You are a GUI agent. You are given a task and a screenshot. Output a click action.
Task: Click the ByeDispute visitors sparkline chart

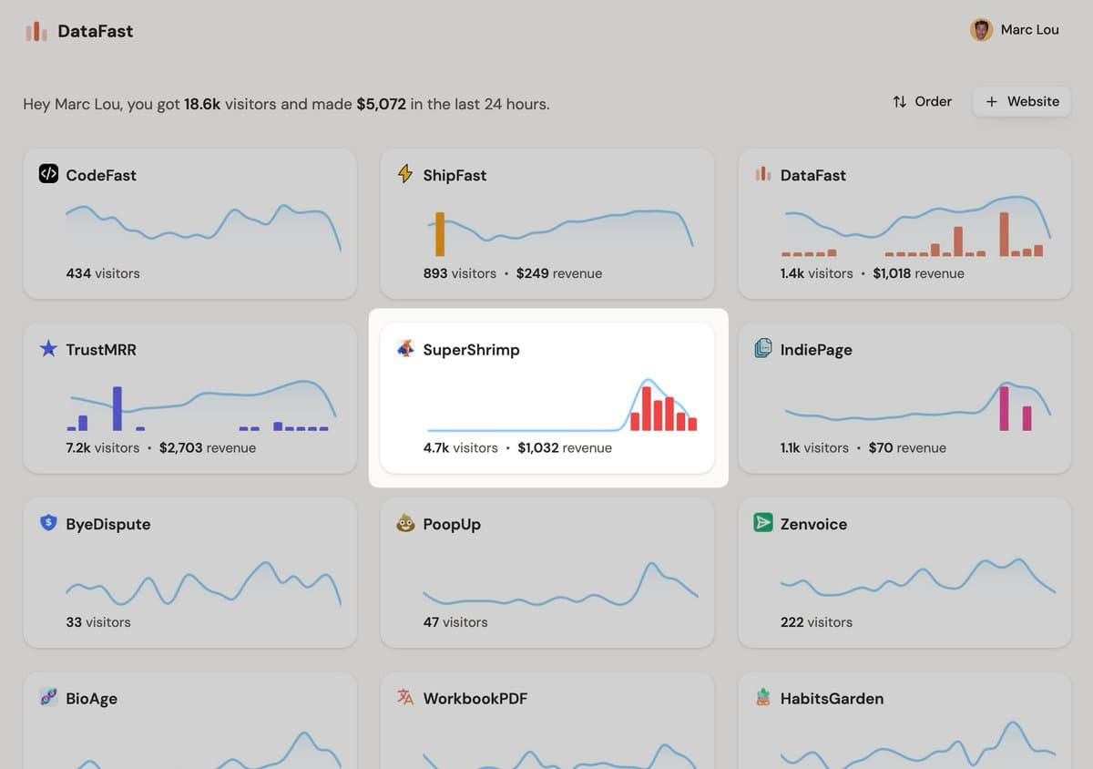pos(203,583)
